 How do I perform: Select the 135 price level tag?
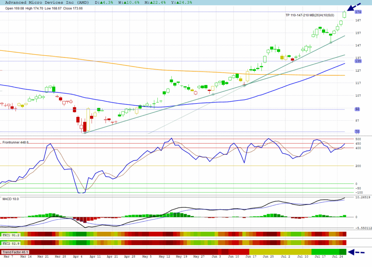tap(358, 61)
